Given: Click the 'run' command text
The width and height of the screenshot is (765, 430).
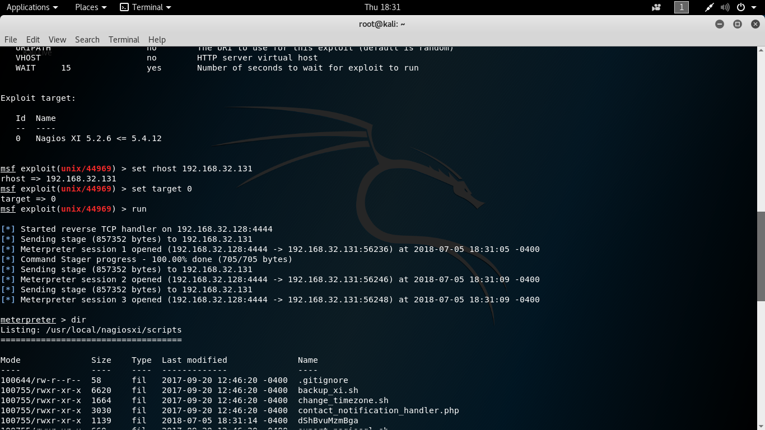Looking at the screenshot, I should point(139,209).
